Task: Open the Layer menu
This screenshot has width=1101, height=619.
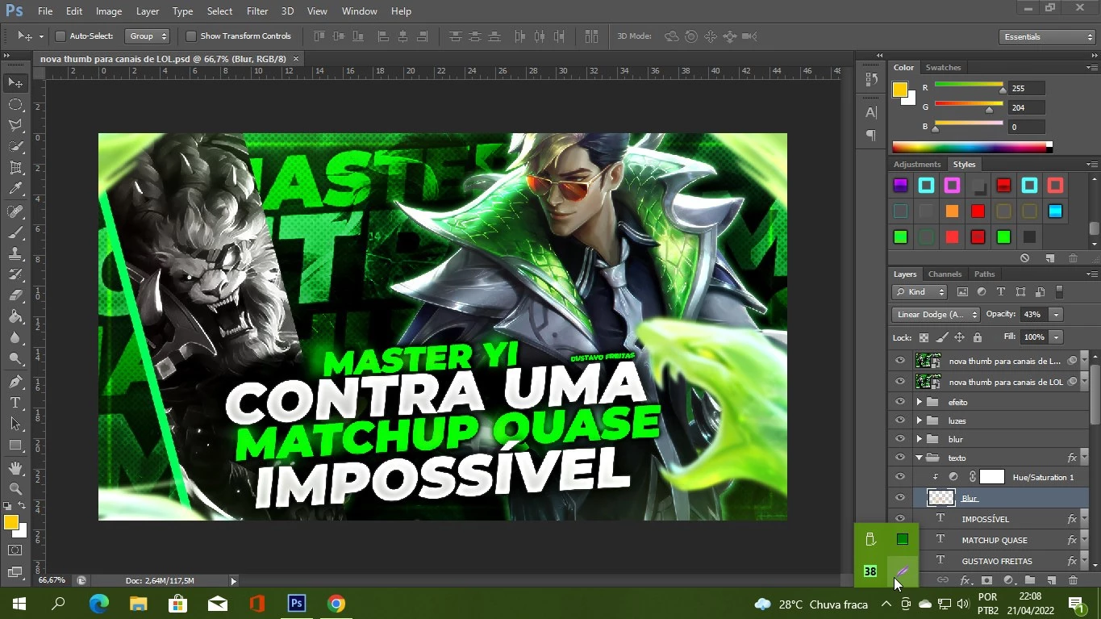Action: coord(148,11)
